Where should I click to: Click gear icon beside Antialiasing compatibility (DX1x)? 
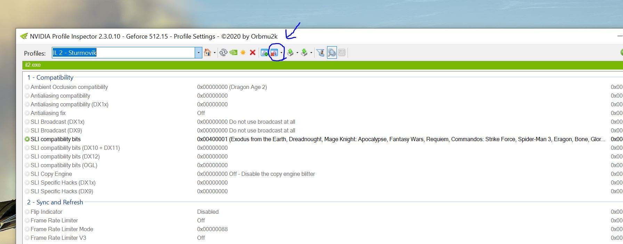[x=27, y=104]
